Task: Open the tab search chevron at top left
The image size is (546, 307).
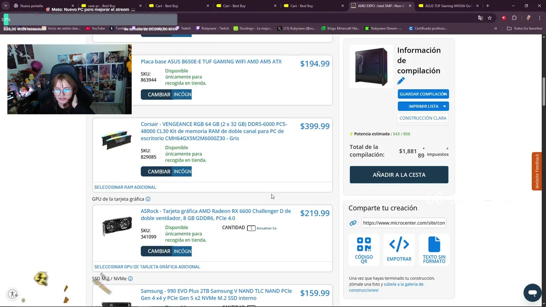Action: coord(6,6)
